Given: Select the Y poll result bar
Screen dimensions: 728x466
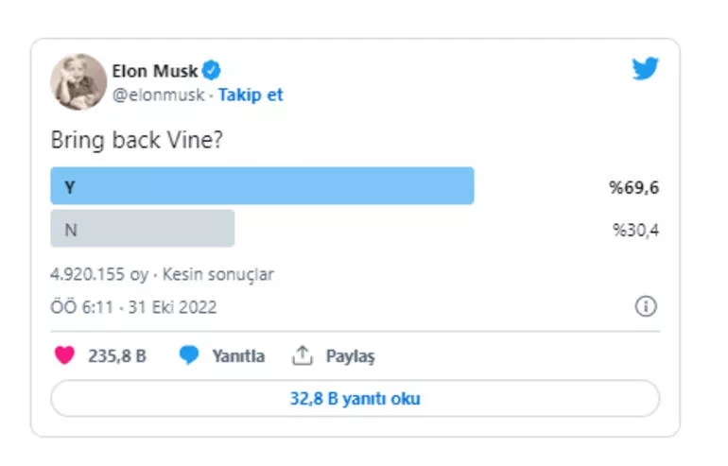Looking at the screenshot, I should [262, 185].
